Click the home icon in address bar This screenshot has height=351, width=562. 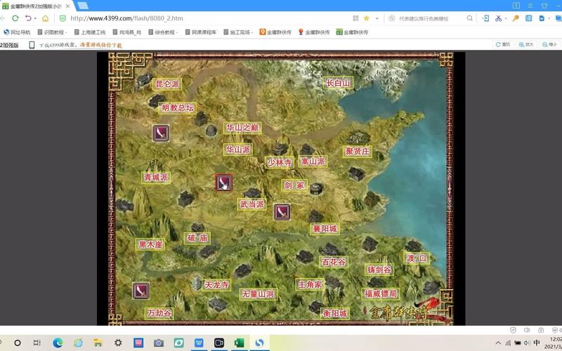[45, 18]
